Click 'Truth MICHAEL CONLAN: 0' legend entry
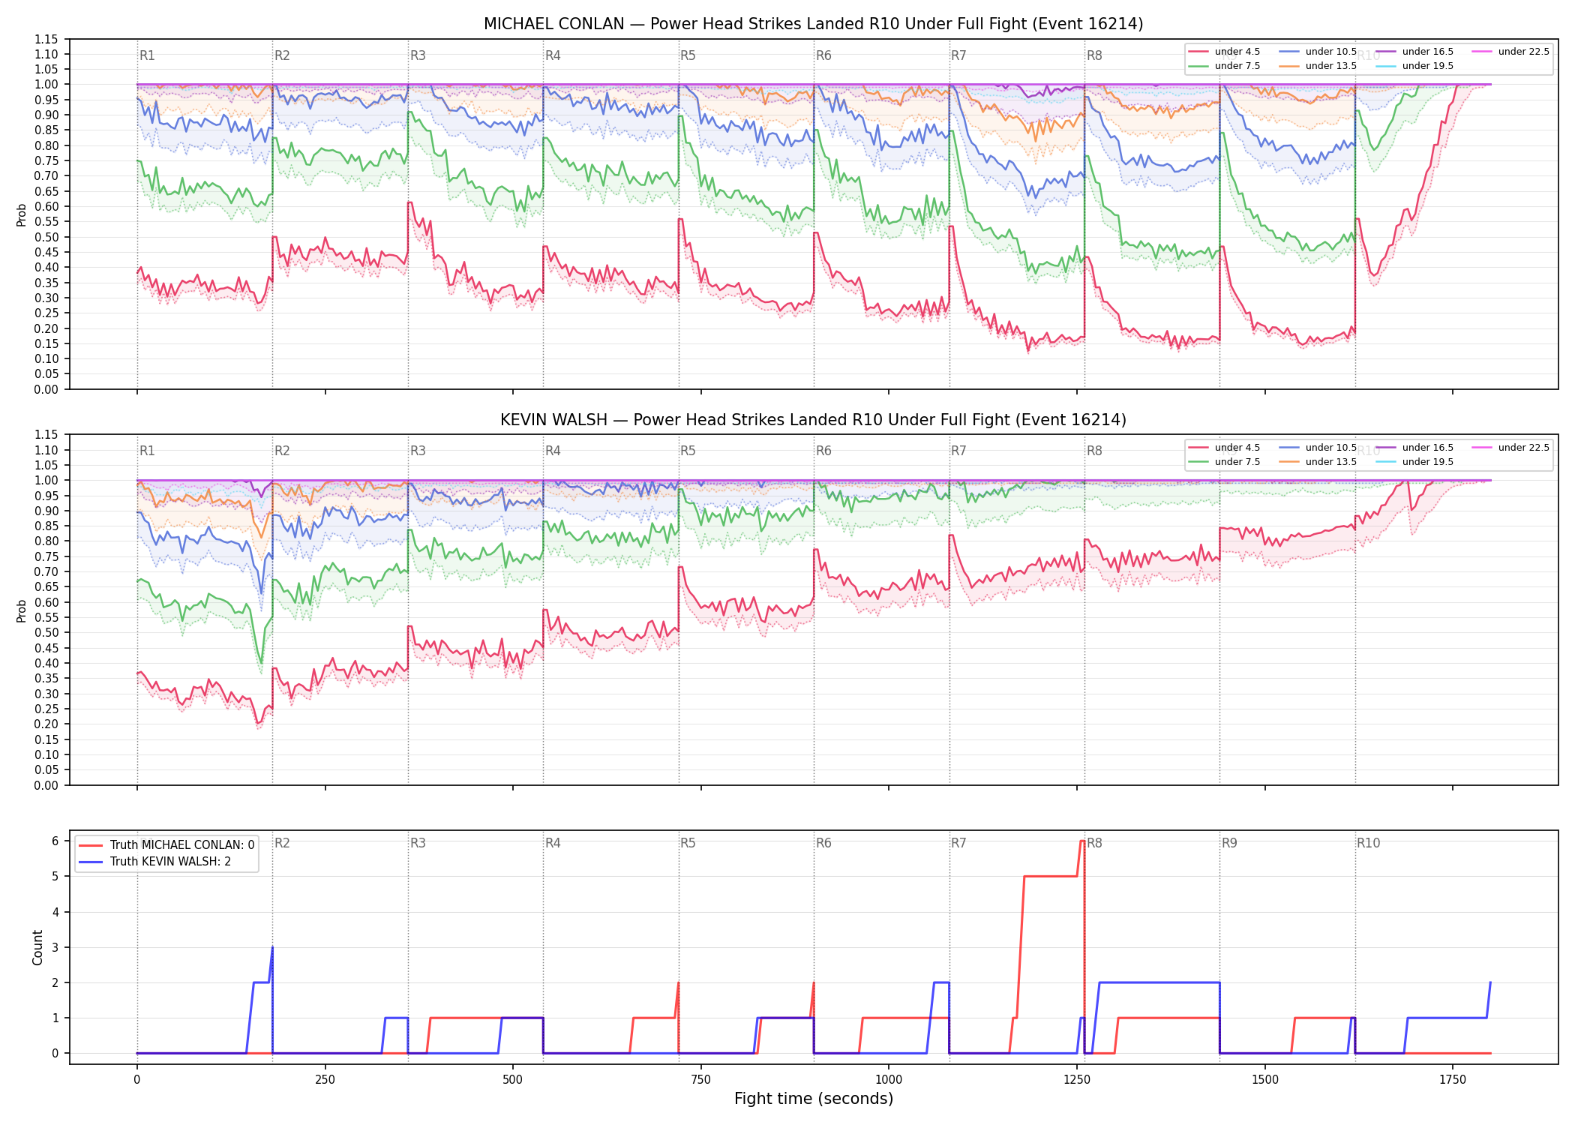 pos(166,844)
